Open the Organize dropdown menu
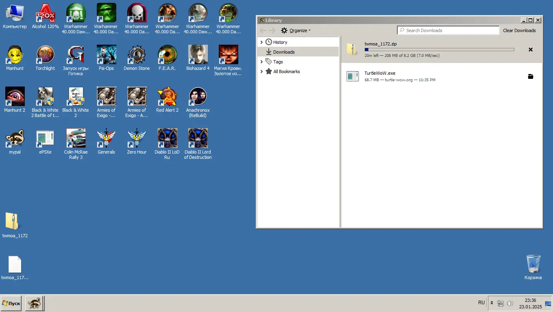553x312 pixels. tap(296, 30)
